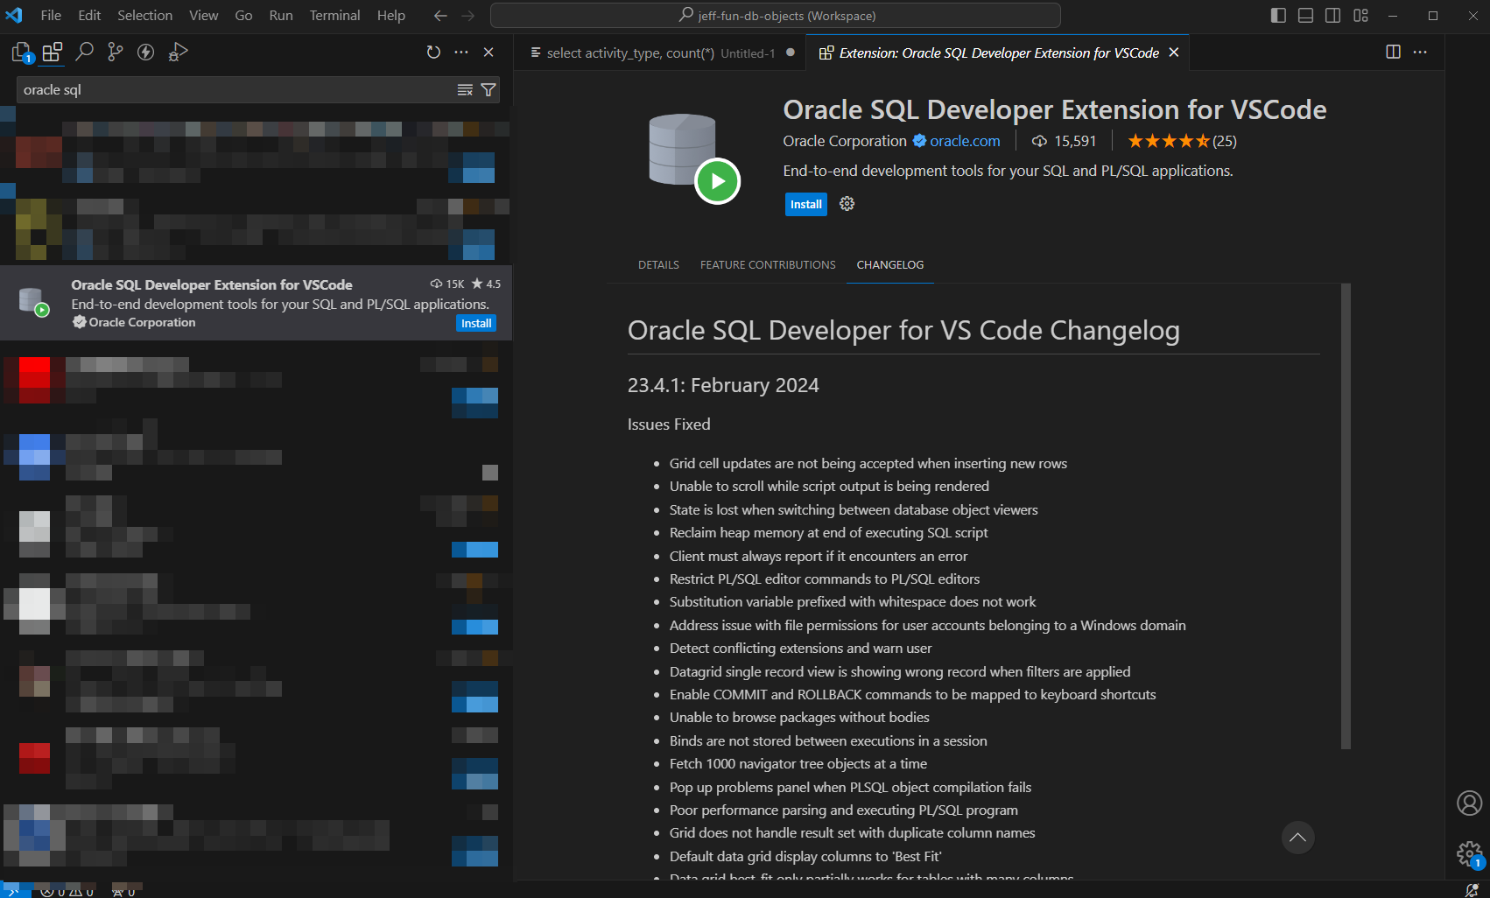Image resolution: width=1490 pixels, height=898 pixels.
Task: Open the jeff-fun-db-objects command center
Action: [776, 16]
